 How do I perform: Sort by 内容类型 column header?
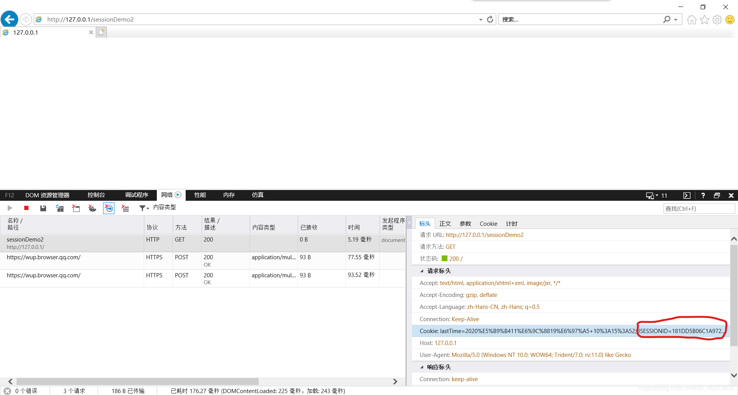(x=274, y=224)
